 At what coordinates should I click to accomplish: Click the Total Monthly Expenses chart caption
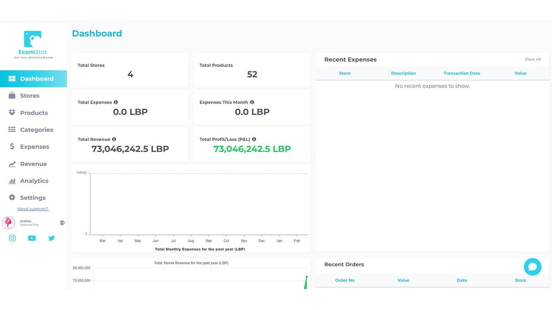(x=200, y=249)
